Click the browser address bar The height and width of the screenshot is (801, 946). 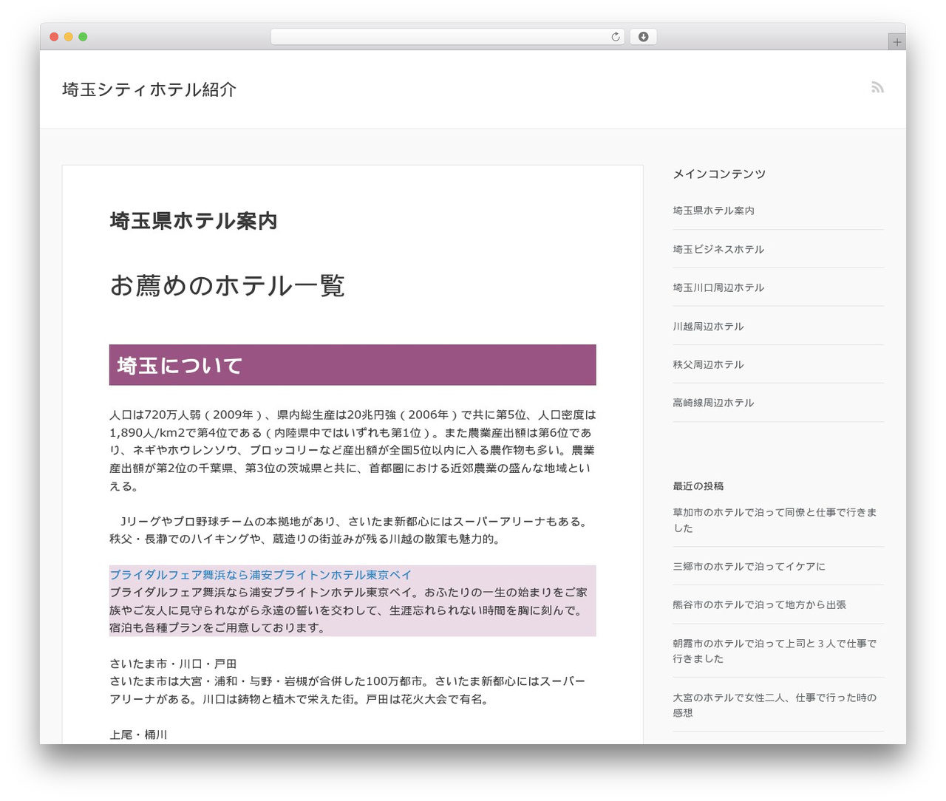point(447,37)
